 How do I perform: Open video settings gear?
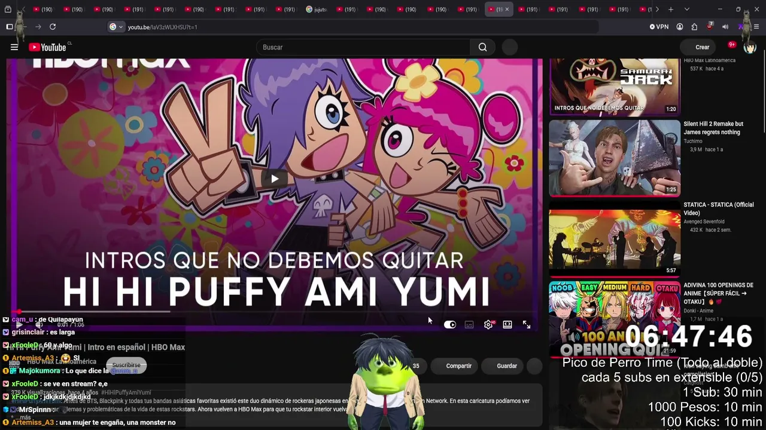[x=488, y=324]
